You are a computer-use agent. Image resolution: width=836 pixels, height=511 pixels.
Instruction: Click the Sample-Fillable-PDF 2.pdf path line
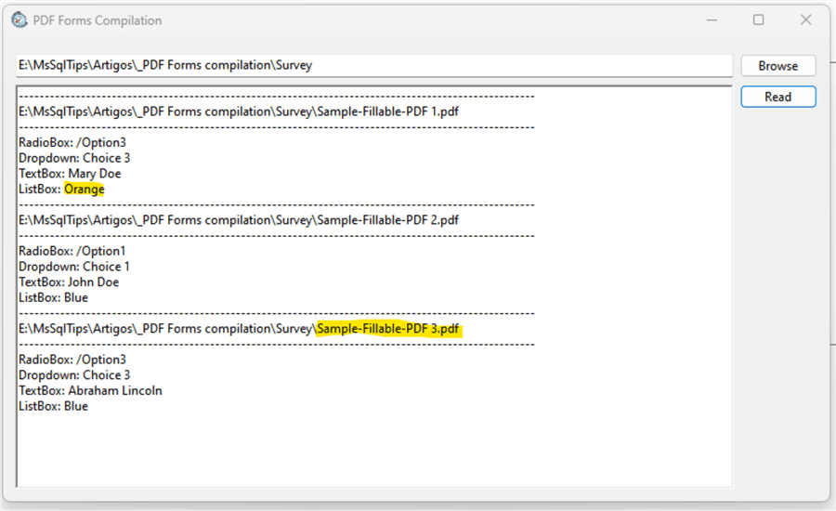[x=239, y=220]
